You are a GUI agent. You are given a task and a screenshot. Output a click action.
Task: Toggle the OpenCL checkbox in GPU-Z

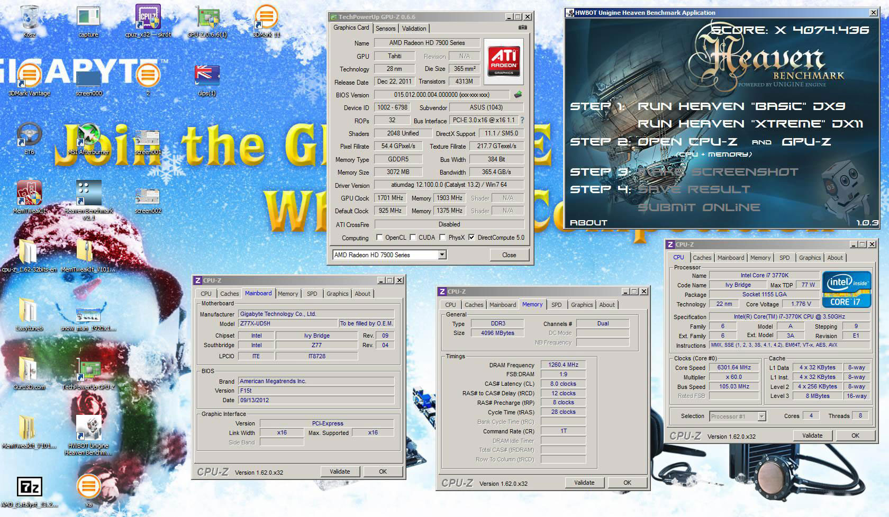tap(379, 237)
